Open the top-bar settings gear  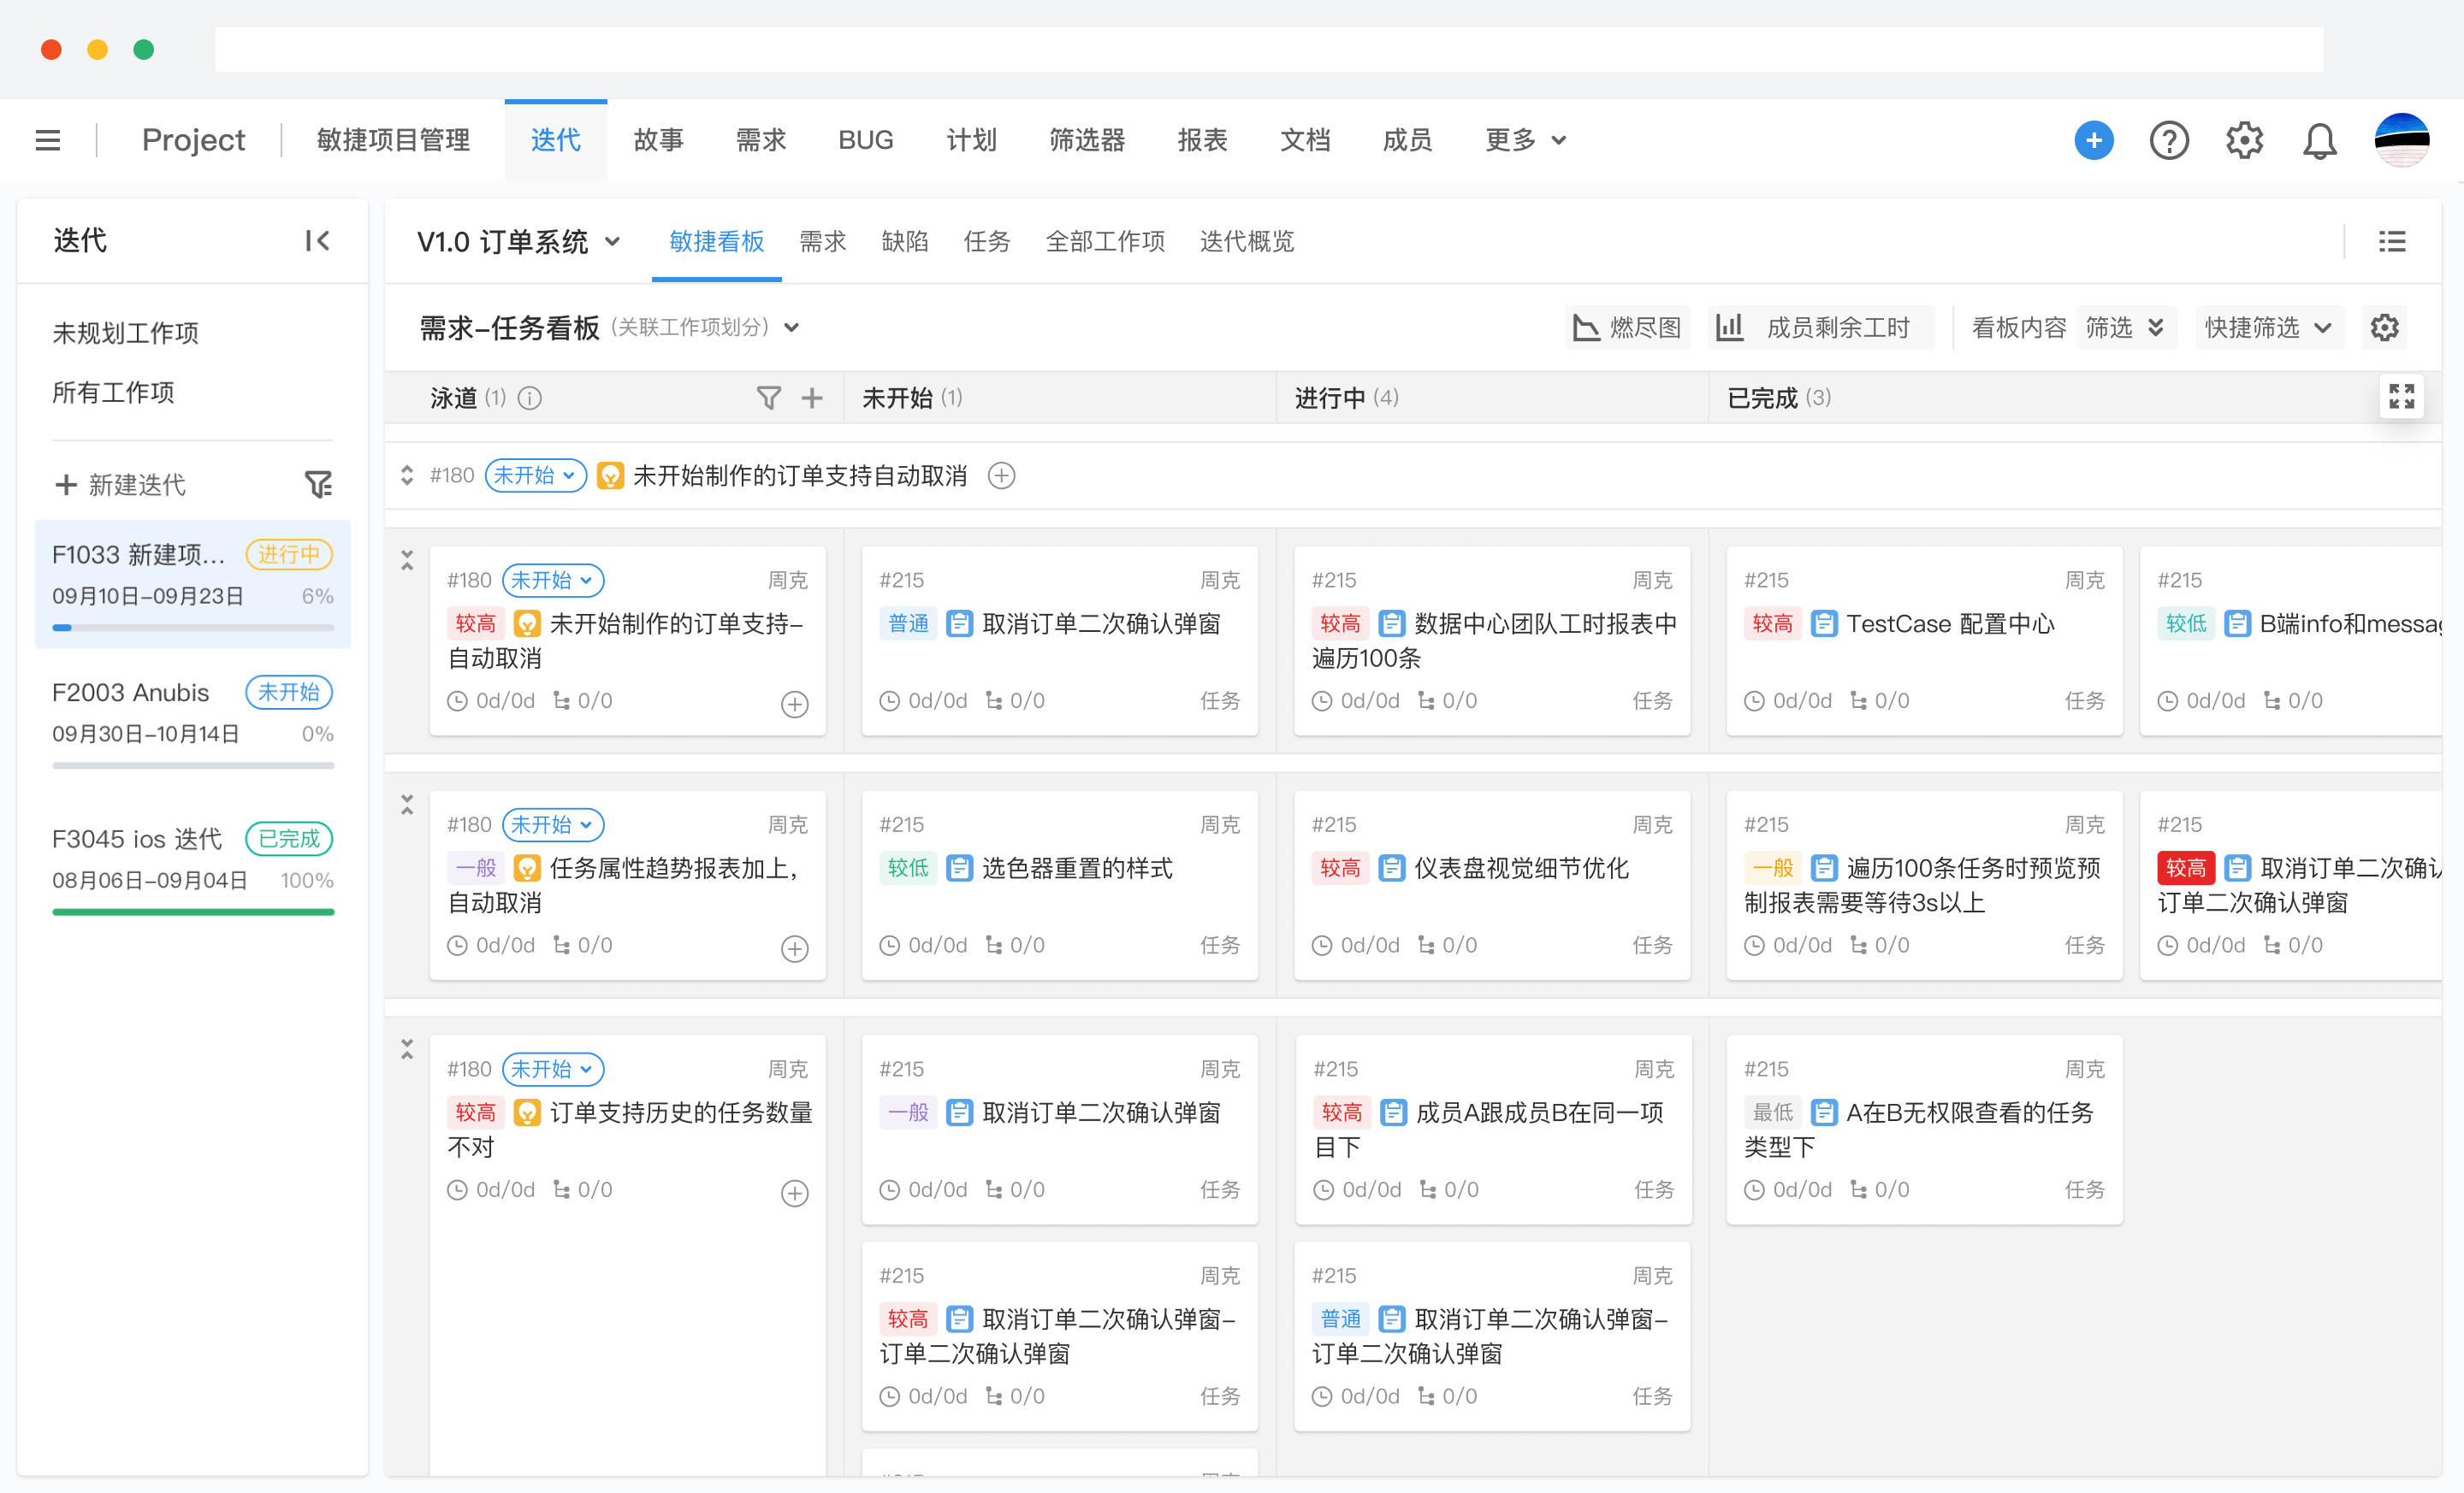coord(2244,140)
